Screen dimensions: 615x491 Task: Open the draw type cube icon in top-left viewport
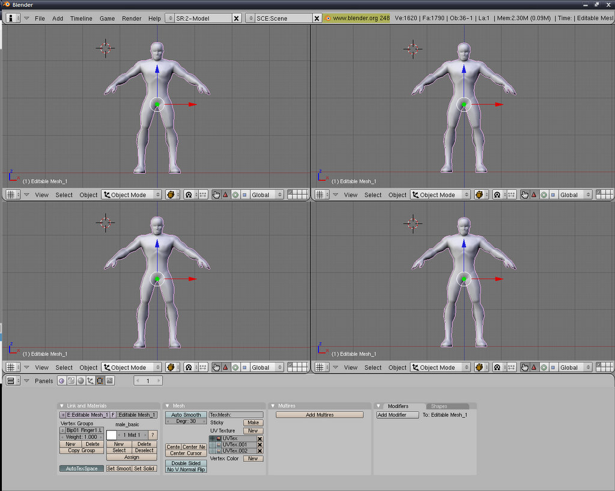[171, 195]
